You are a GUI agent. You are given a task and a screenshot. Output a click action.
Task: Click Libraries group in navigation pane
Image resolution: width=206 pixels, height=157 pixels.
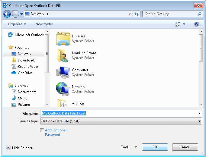coord(18,86)
